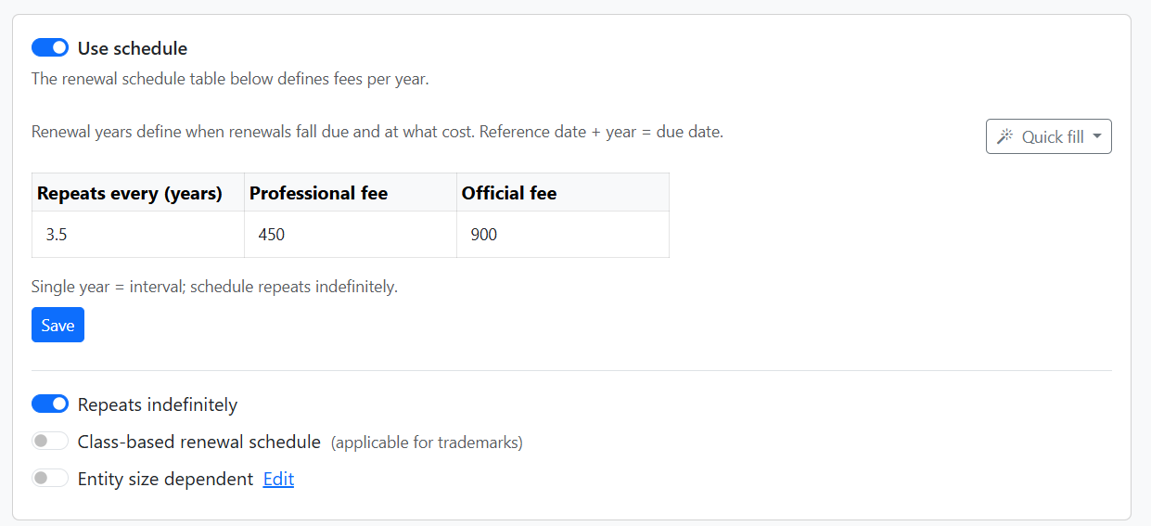The image size is (1151, 526).
Task: Click the Repeats every (years) column header
Action: (x=130, y=193)
